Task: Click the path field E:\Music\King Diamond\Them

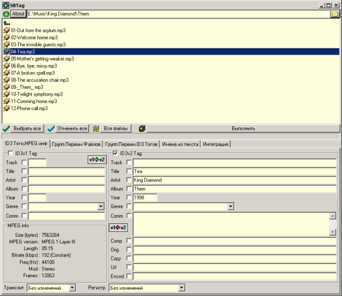Action: click(178, 14)
